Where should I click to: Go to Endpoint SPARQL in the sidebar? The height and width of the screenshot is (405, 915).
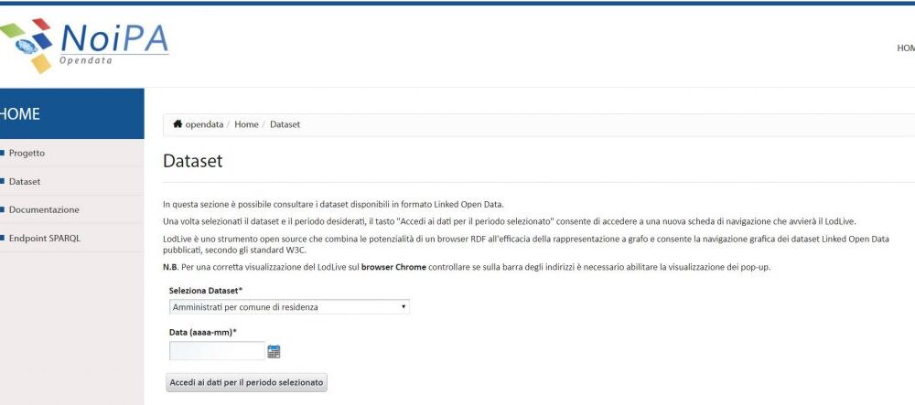[x=44, y=238]
